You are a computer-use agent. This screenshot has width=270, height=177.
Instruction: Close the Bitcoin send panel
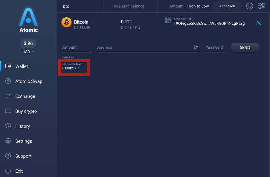tap(259, 23)
